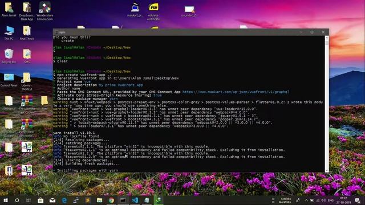Open the Windows Start menu
Viewport: 365px width, 205px height.
6,200
